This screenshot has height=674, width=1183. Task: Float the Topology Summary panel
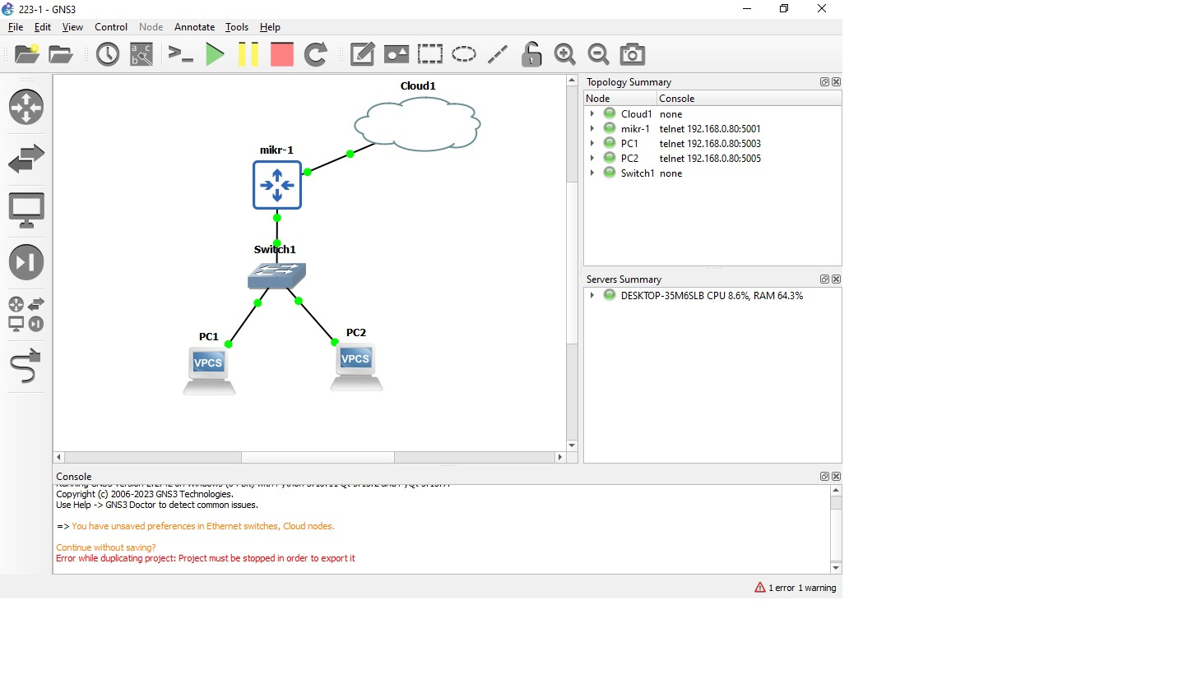[824, 82]
